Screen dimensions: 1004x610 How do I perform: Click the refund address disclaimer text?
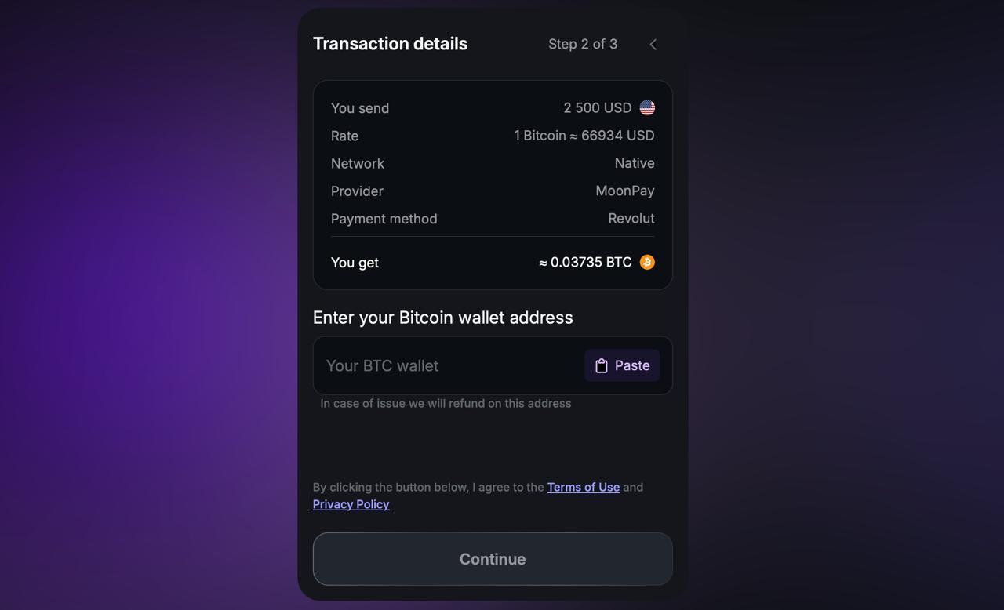click(446, 403)
